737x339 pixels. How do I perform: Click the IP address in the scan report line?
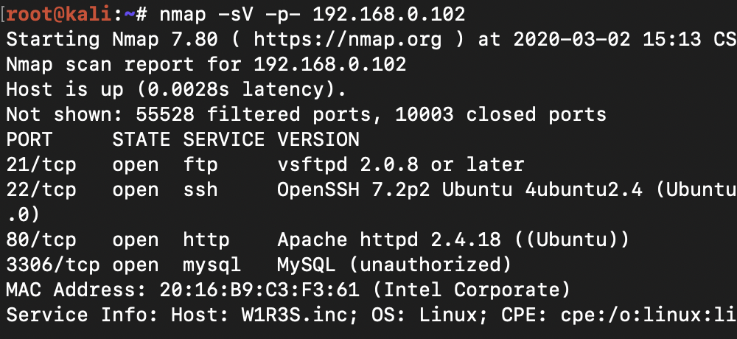[x=329, y=65]
